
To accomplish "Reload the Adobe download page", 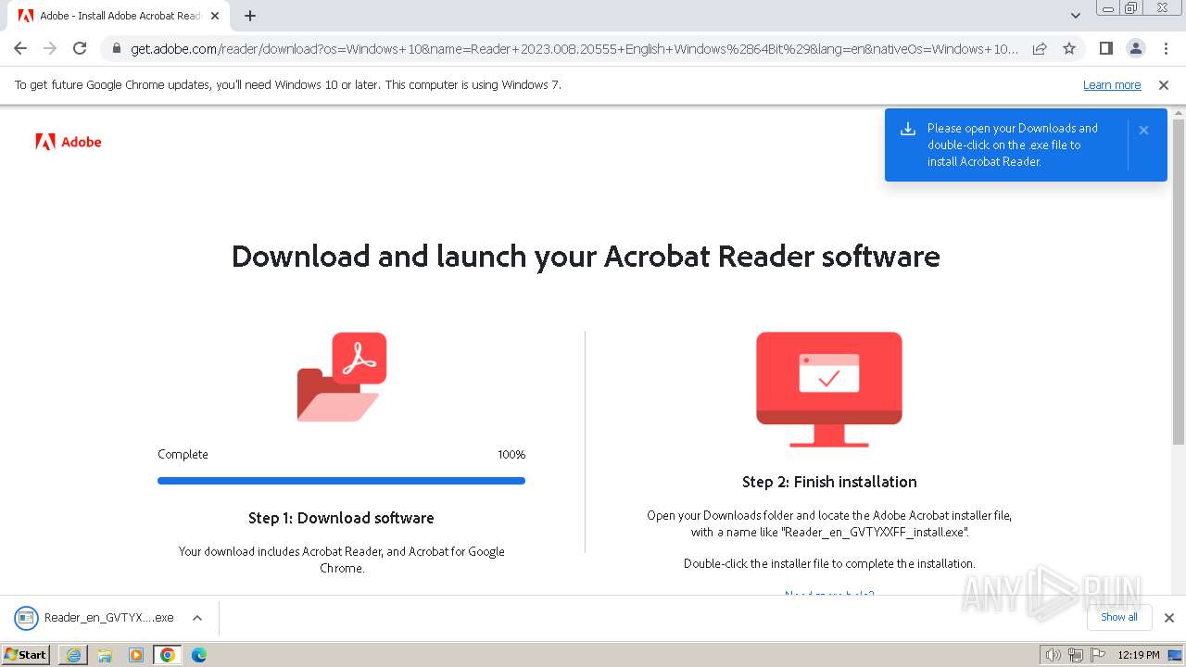I will point(80,48).
